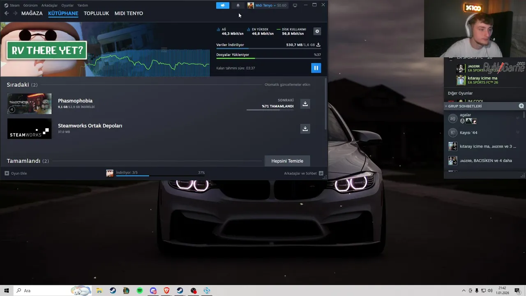Screen dimensions: 526x296
Task: Go to the MAĞAZA tab
Action: click(32, 13)
